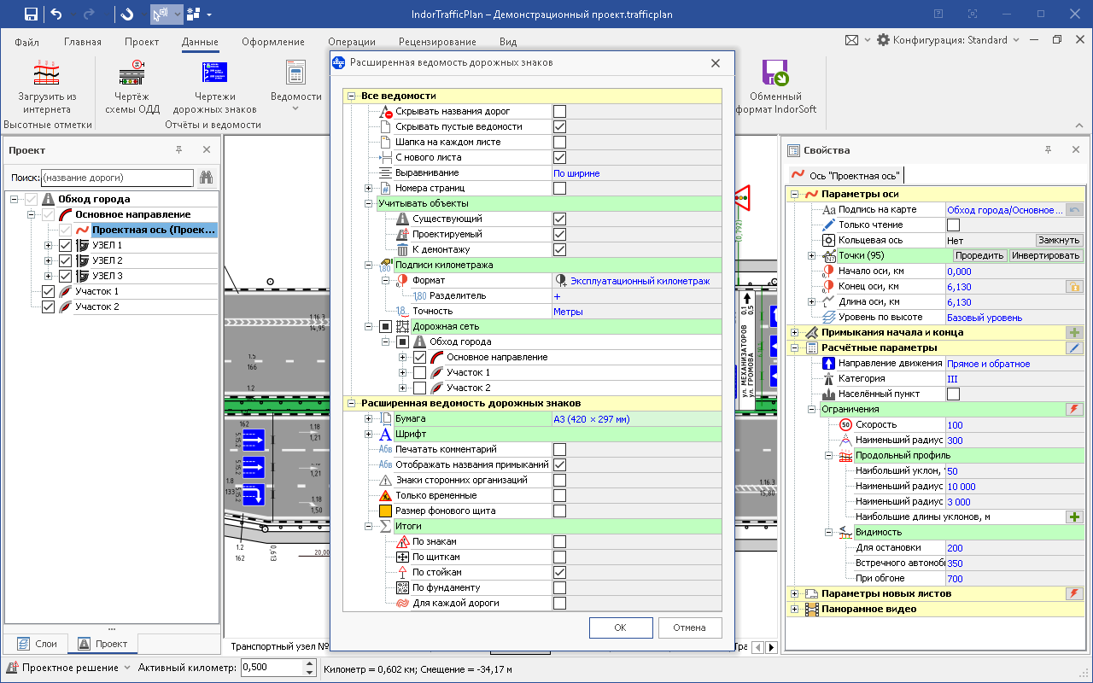Click the Инвертировать button
This screenshot has height=683, width=1093.
pyautogui.click(x=1046, y=255)
